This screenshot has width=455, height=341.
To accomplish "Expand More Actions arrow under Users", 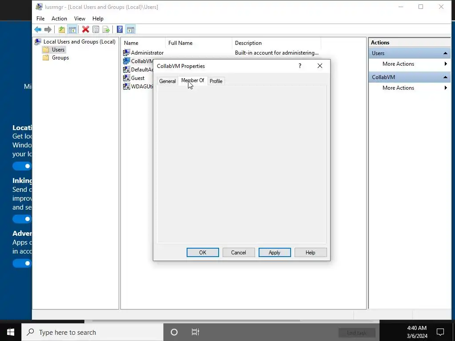I will click(446, 64).
